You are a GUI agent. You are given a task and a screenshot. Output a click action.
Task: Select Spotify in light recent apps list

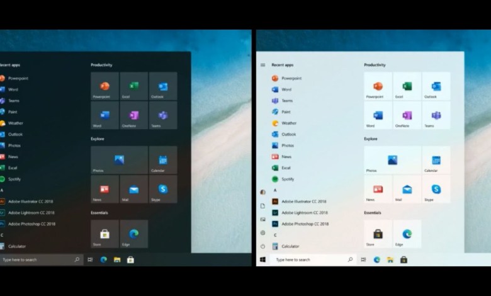(x=283, y=179)
